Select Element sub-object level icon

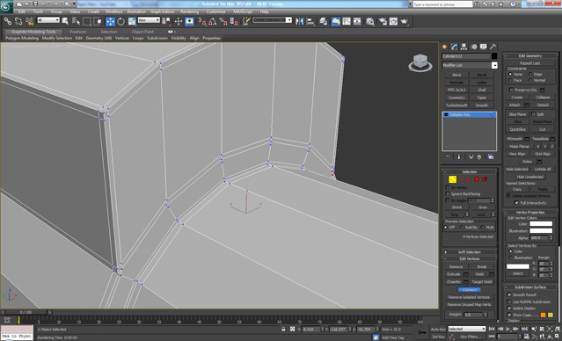tap(485, 179)
